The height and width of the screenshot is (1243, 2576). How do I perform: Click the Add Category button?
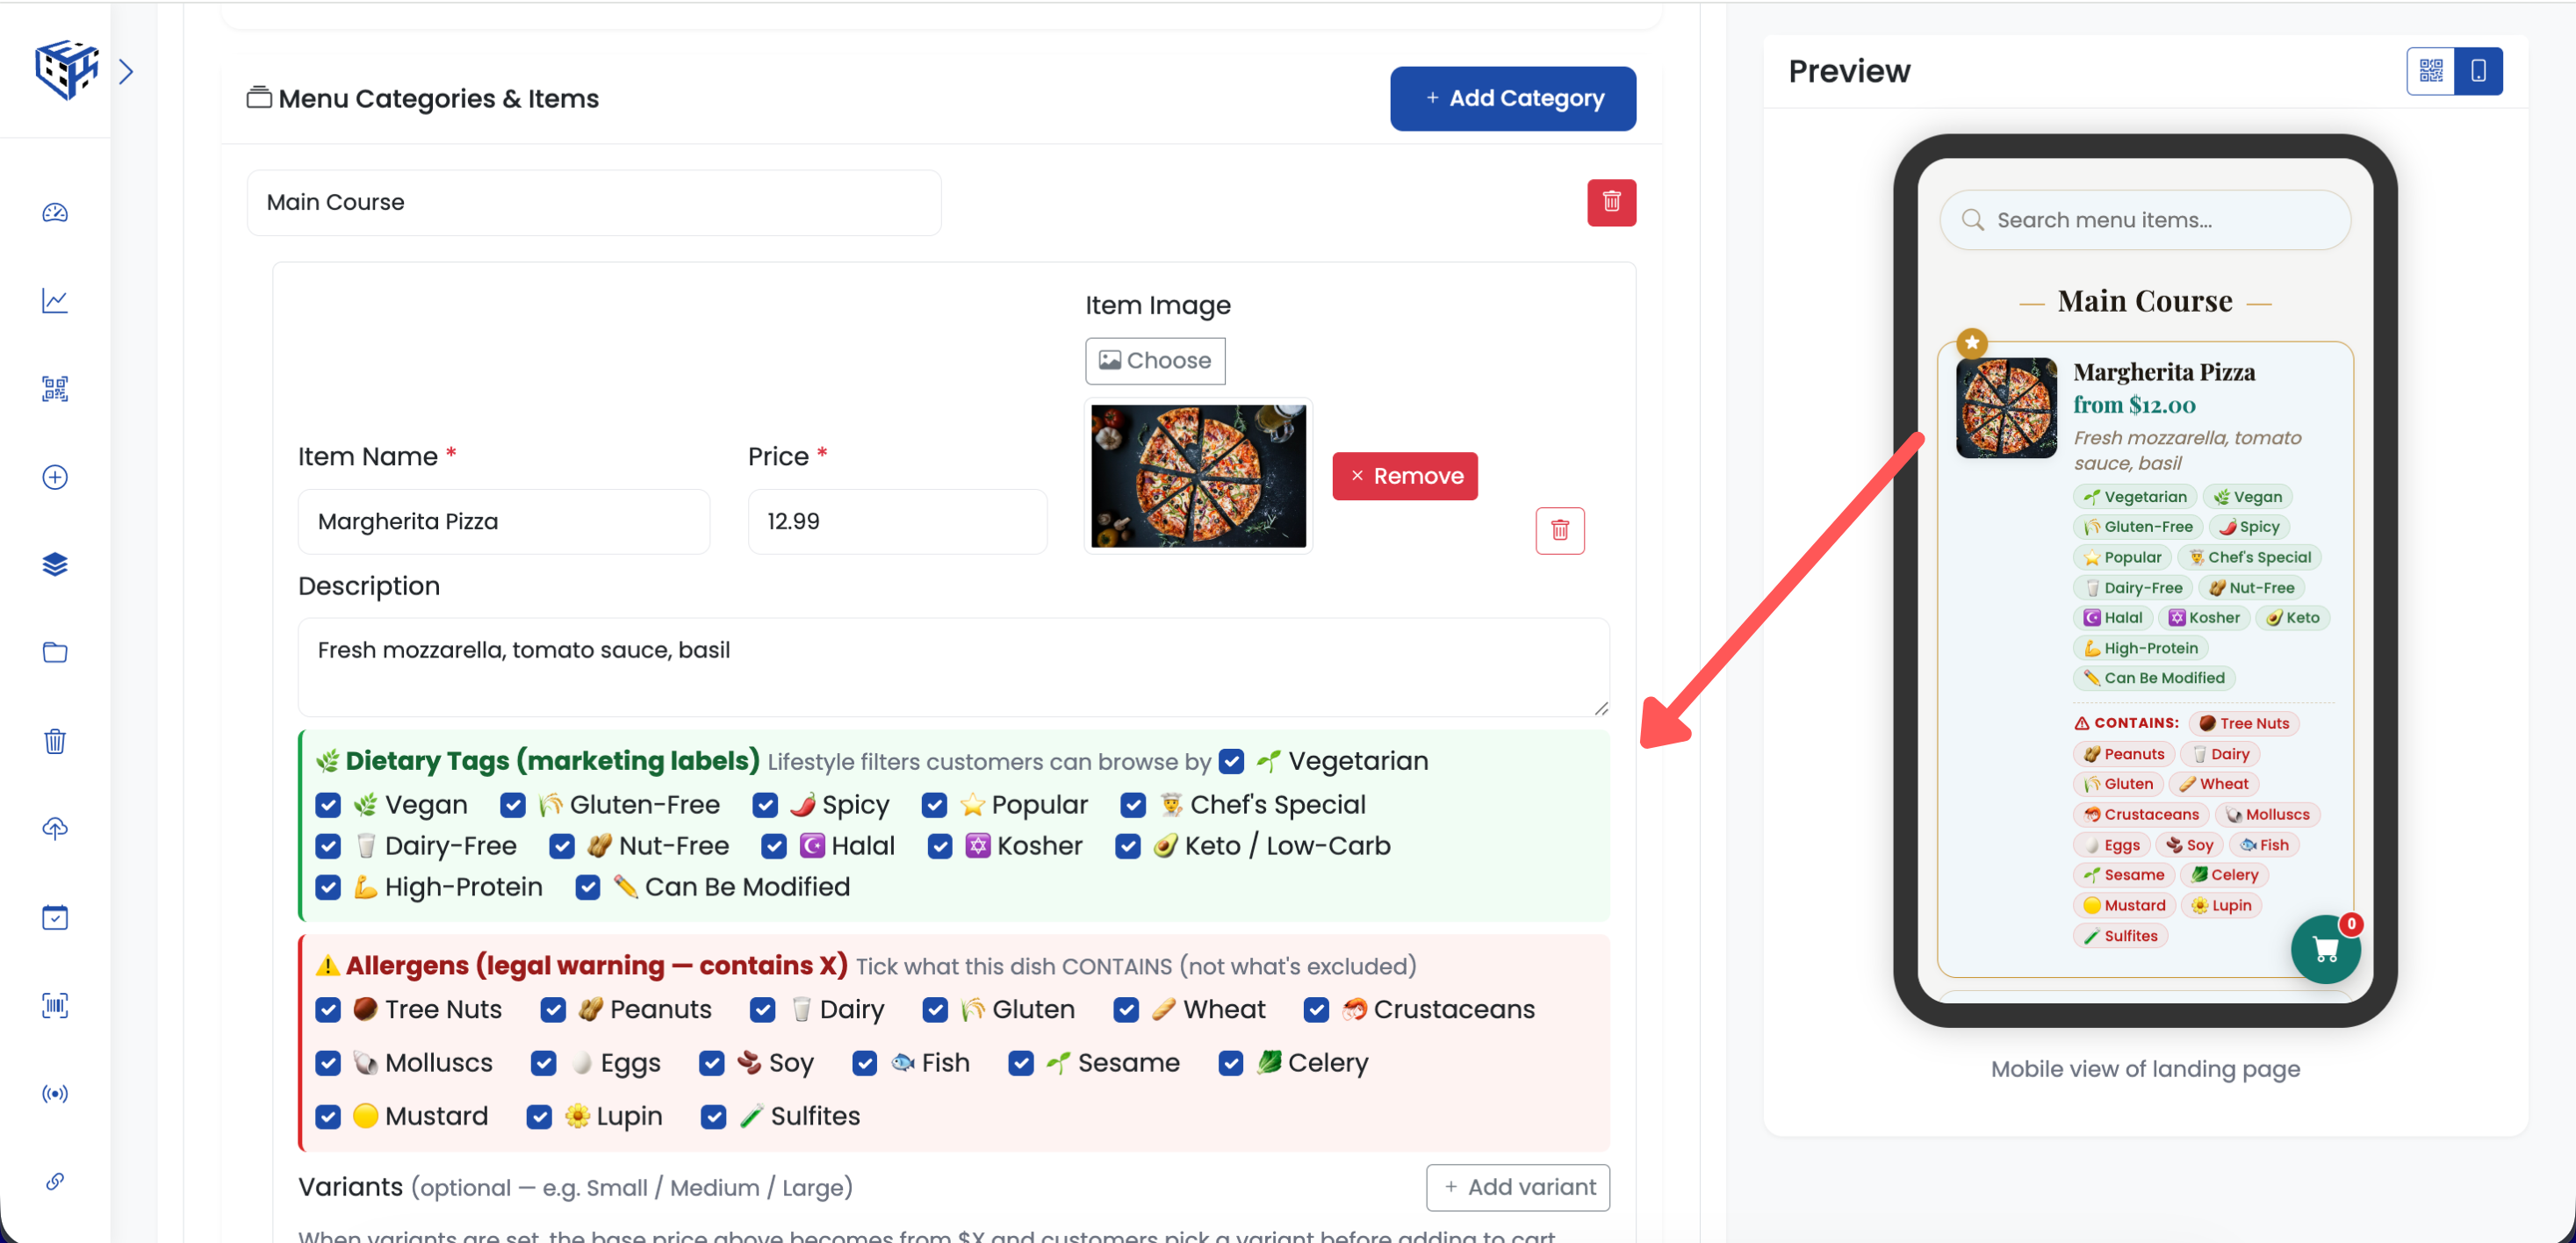1512,98
